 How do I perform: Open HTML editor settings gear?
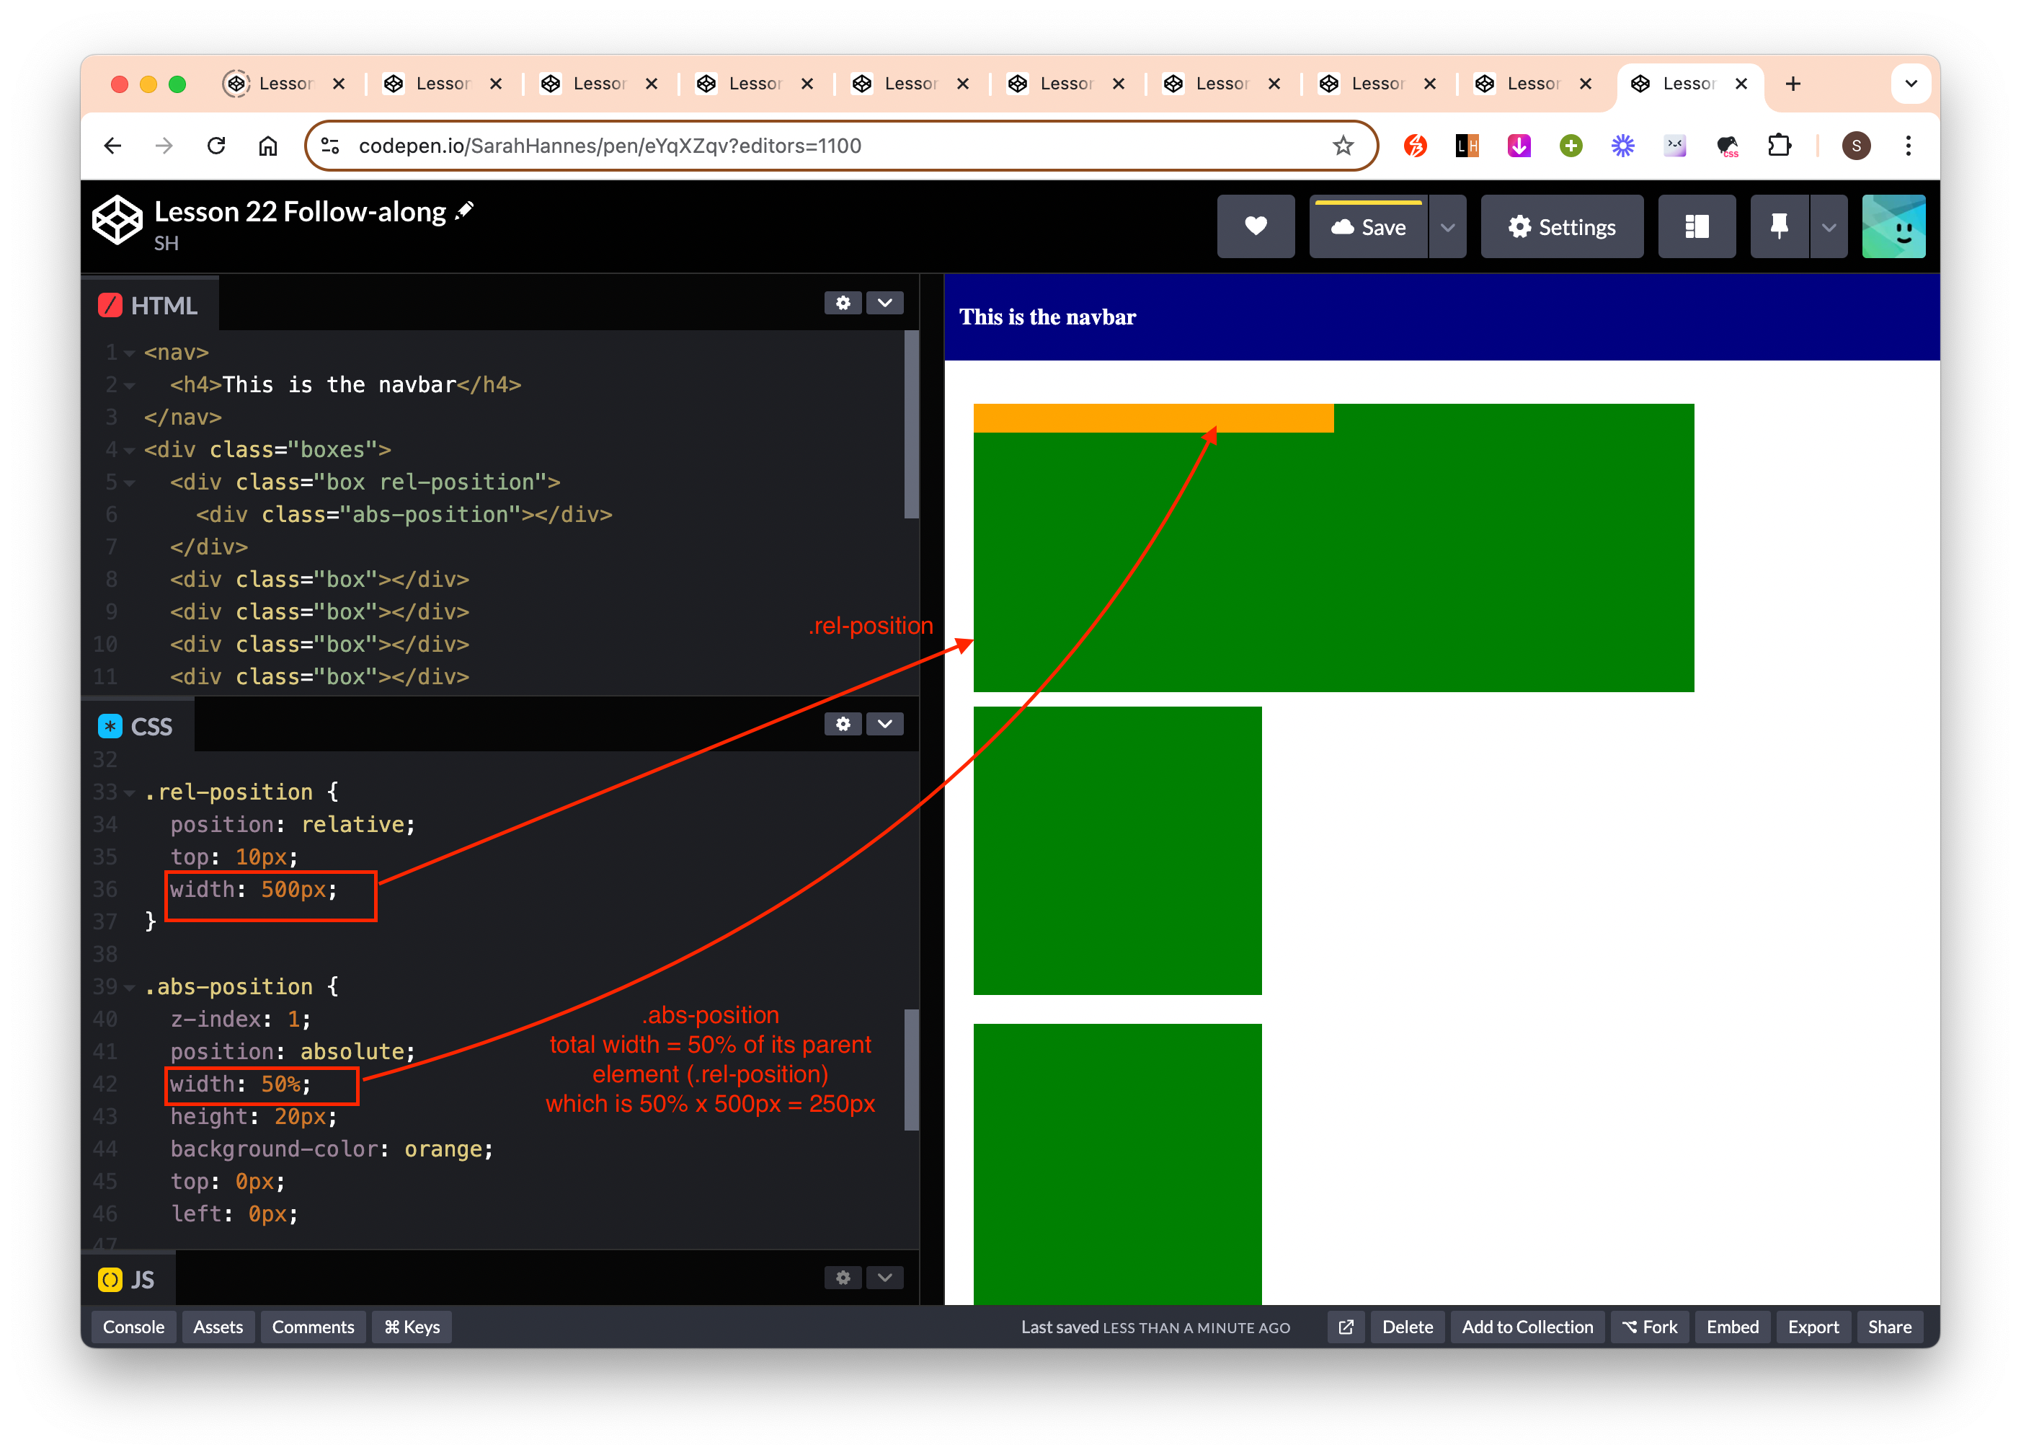click(843, 303)
